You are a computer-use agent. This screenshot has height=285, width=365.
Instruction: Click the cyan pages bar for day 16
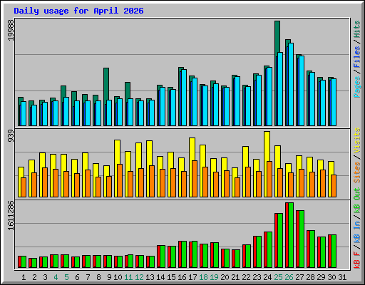184,98
